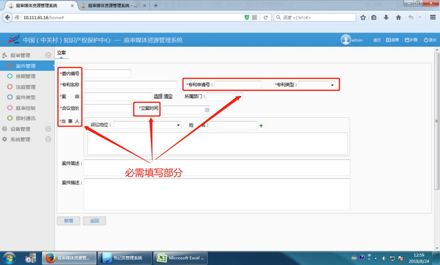The width and height of the screenshot is (440, 265).
Task: Click the 新增 button
Action: tap(68, 221)
